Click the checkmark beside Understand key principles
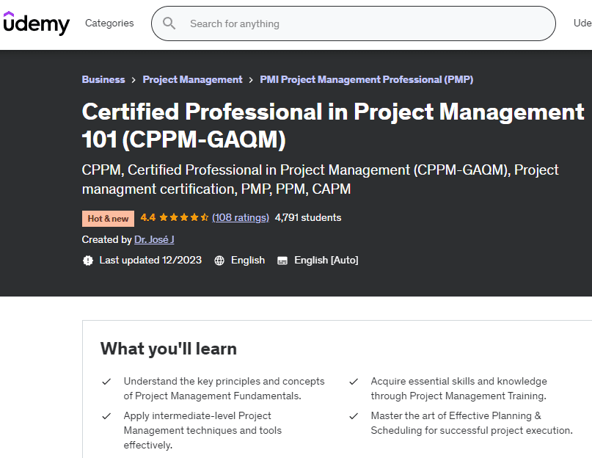The height and width of the screenshot is (458, 592). click(x=106, y=382)
